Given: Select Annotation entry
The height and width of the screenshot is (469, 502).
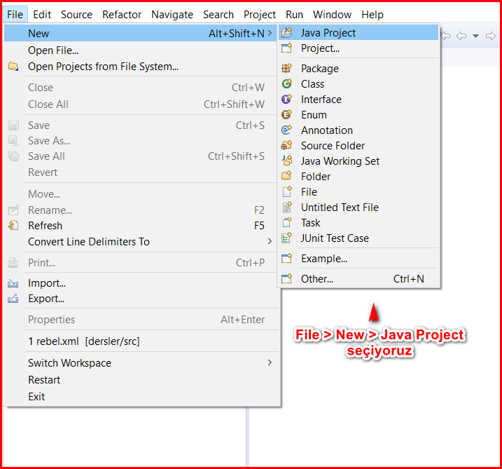Looking at the screenshot, I should click(358, 130).
